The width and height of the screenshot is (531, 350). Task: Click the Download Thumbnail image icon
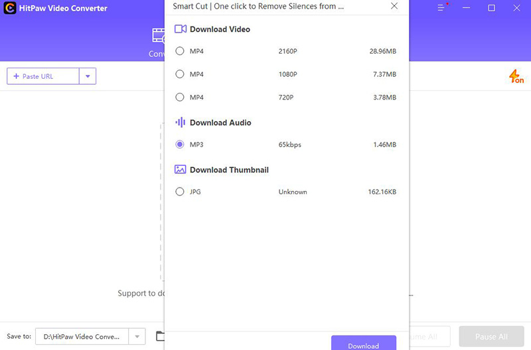(180, 170)
